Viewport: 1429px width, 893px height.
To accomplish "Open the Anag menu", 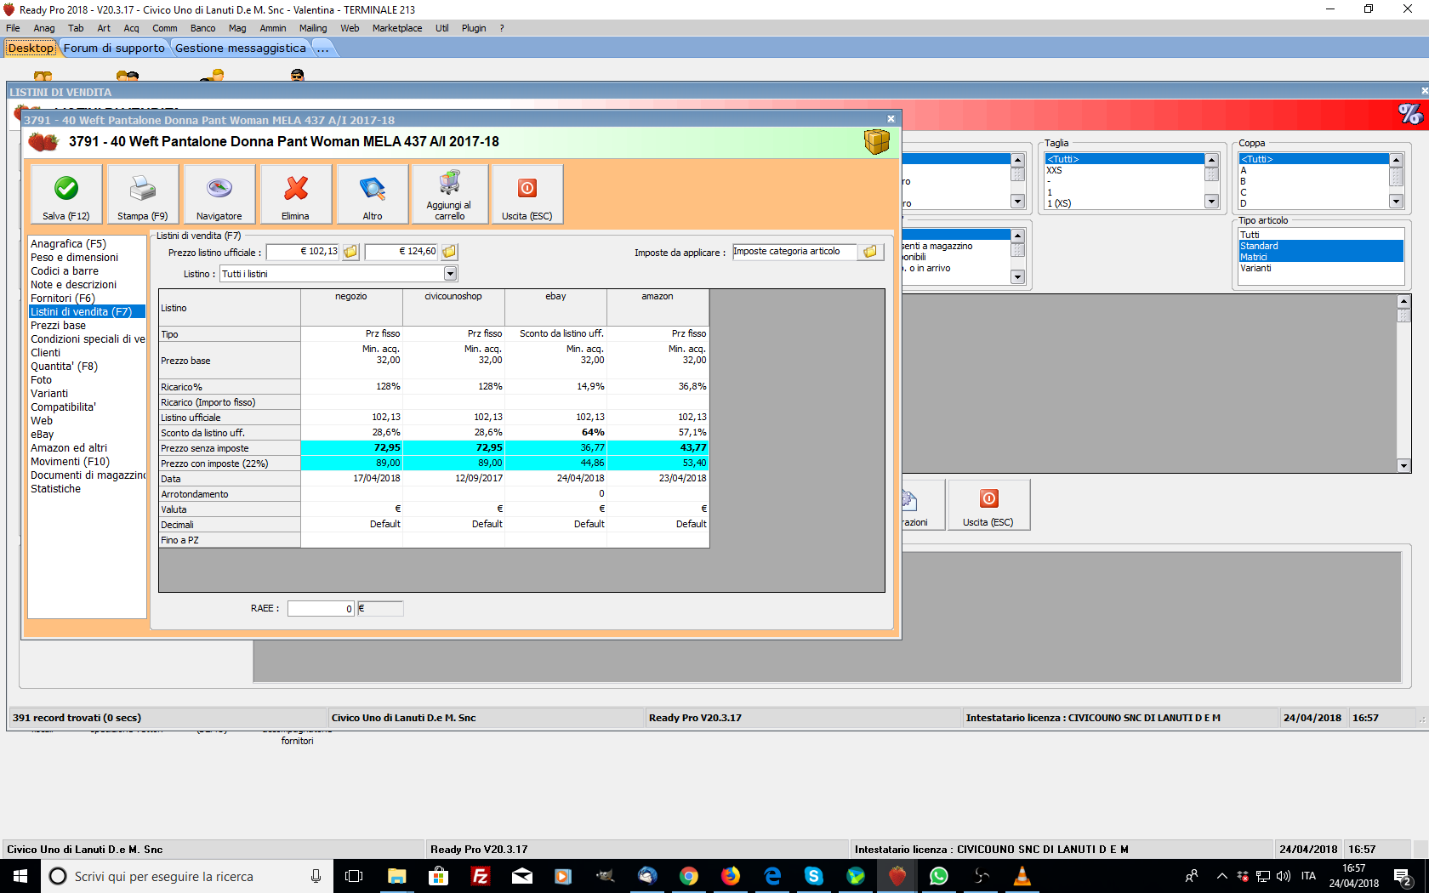I will [44, 28].
